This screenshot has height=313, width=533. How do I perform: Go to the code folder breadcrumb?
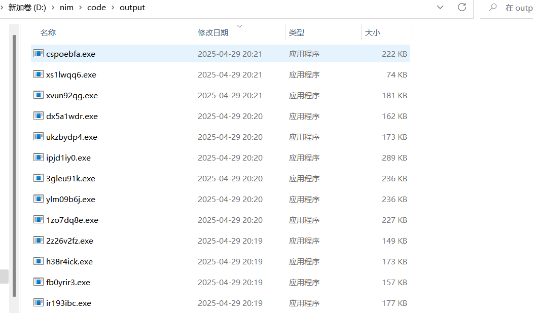(96, 8)
